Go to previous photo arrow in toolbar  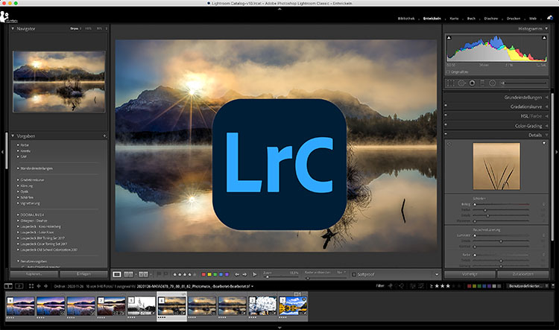(x=237, y=274)
